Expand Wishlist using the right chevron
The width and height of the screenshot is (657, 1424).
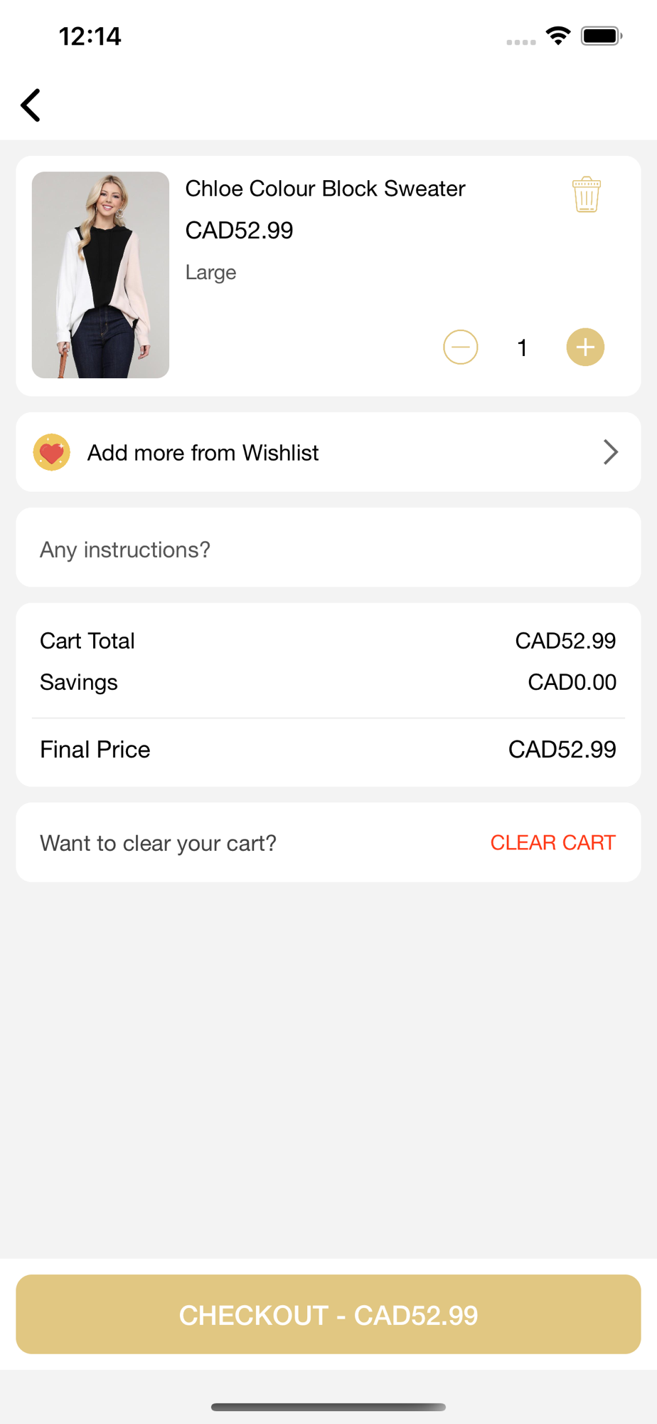610,452
